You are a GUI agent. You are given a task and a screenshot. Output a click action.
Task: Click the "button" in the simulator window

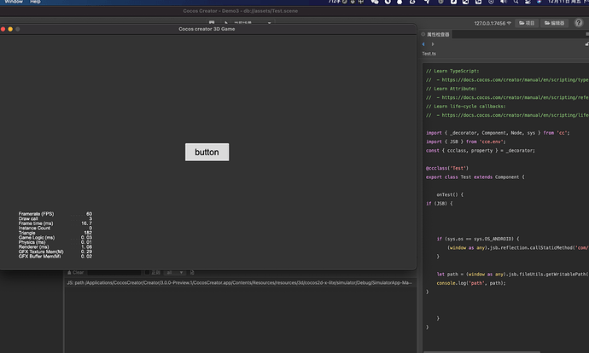tap(207, 153)
